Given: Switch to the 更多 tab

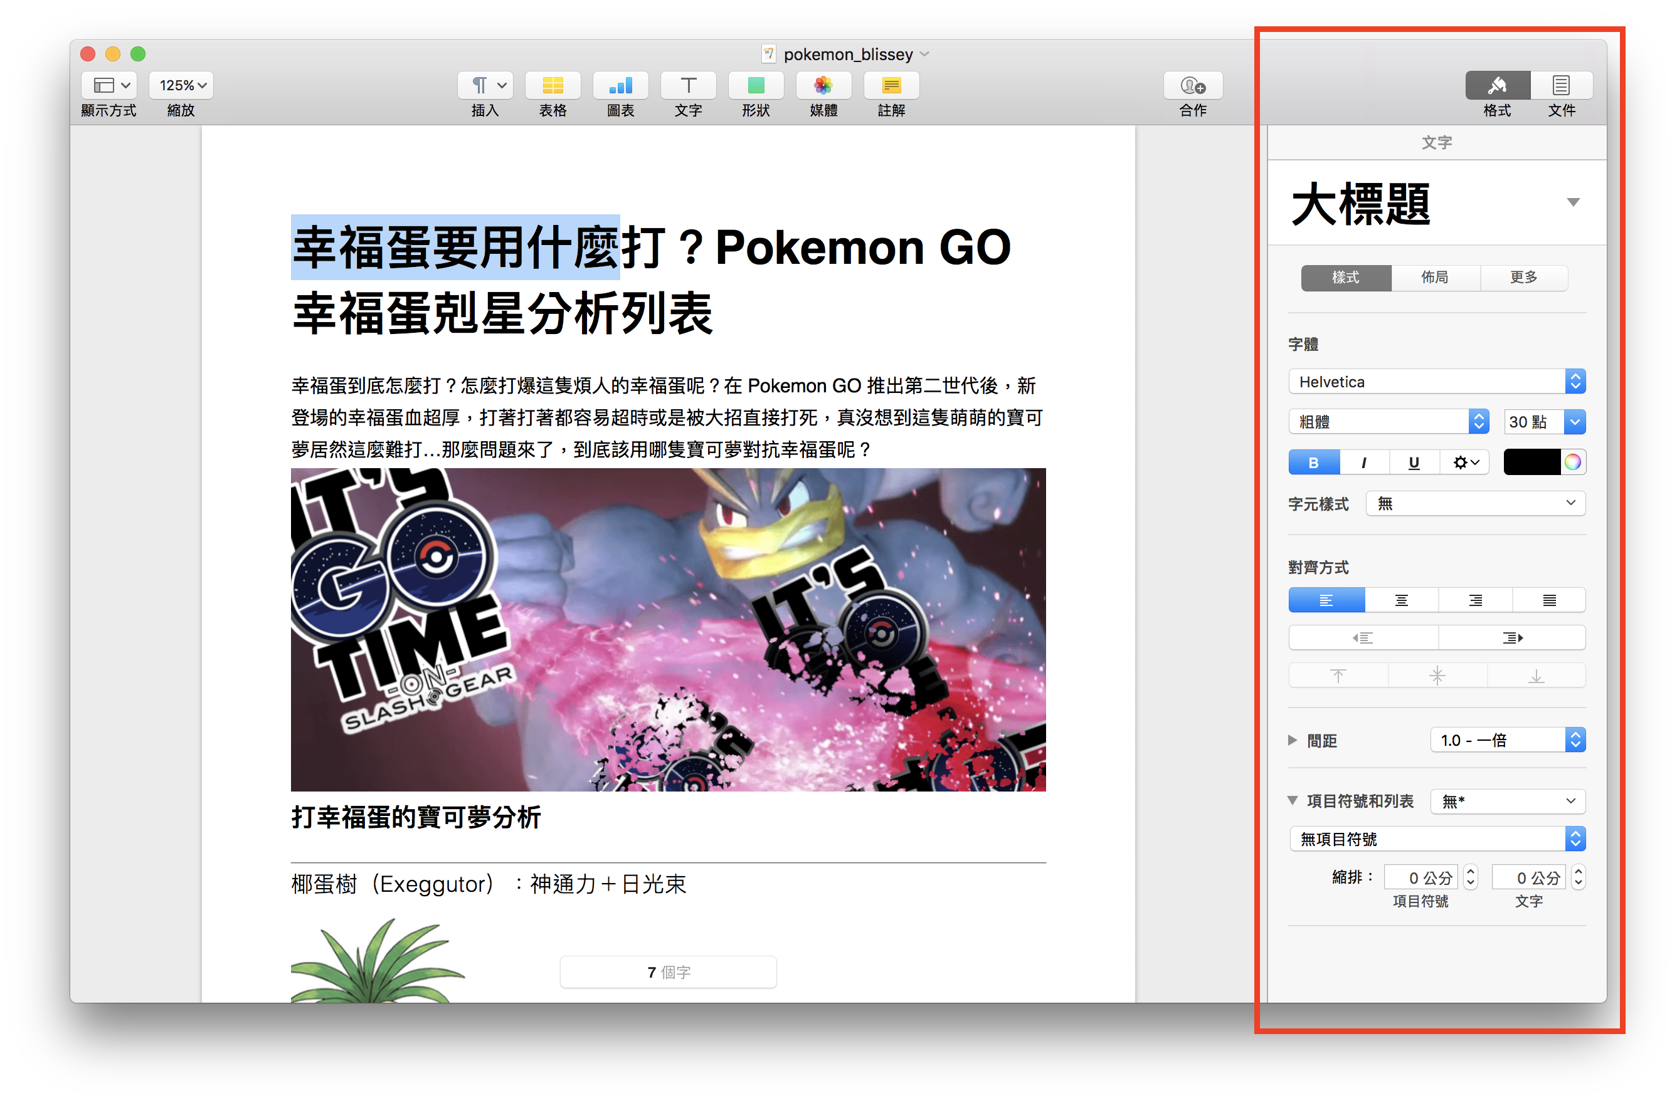Looking at the screenshot, I should [x=1524, y=278].
